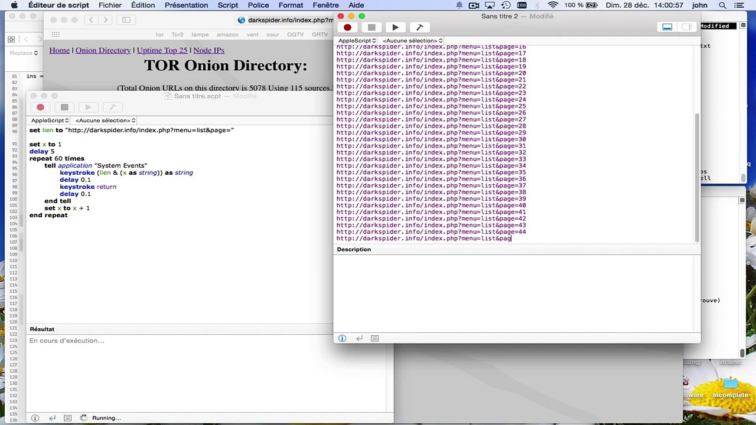The height and width of the screenshot is (425, 756).
Task: Open Spotlight search magnifier
Action: (722, 5)
